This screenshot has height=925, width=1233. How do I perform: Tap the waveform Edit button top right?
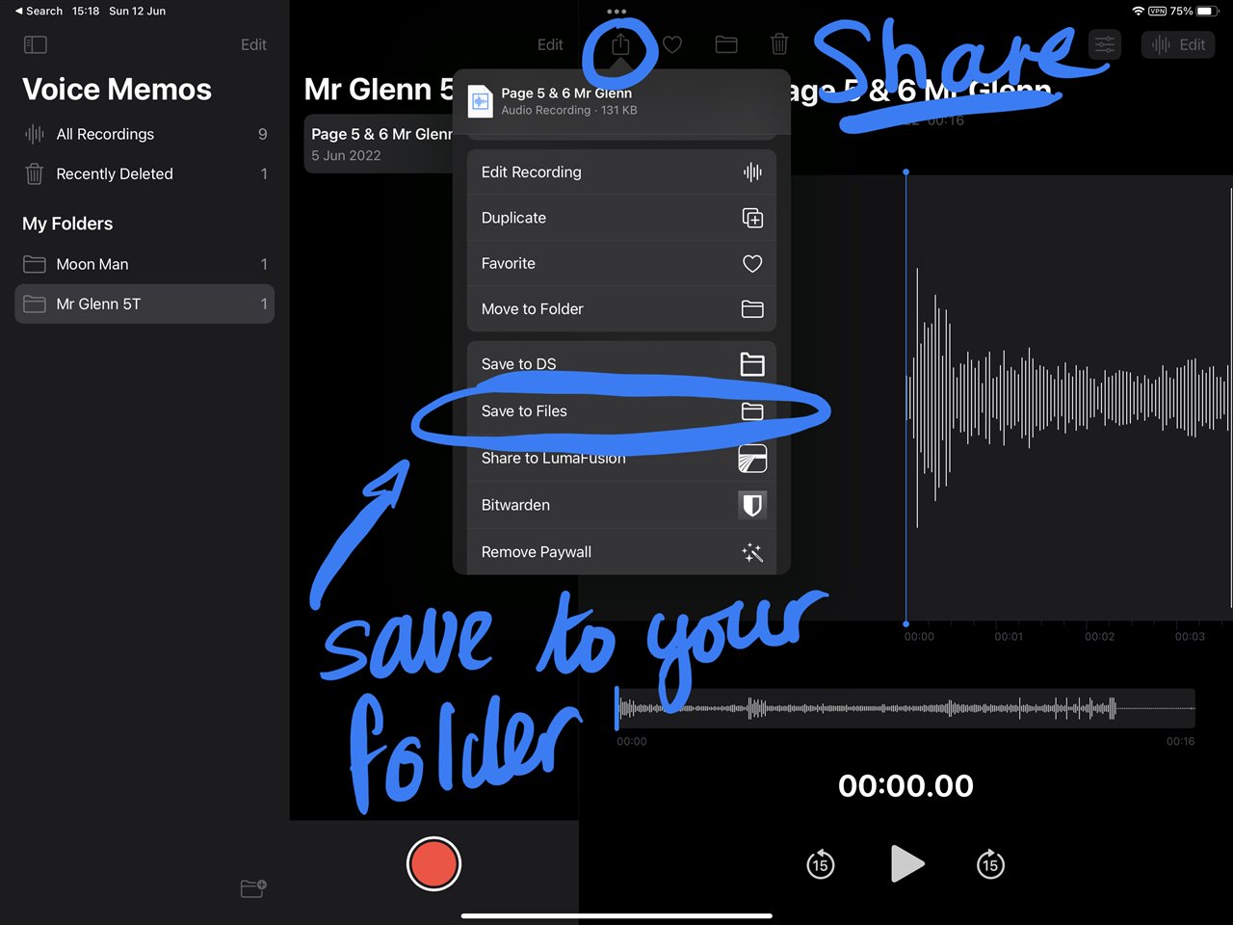pos(1178,44)
